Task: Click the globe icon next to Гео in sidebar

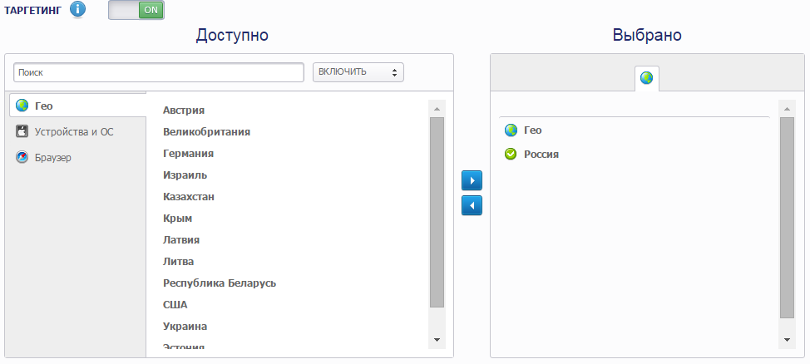Action: coord(22,106)
